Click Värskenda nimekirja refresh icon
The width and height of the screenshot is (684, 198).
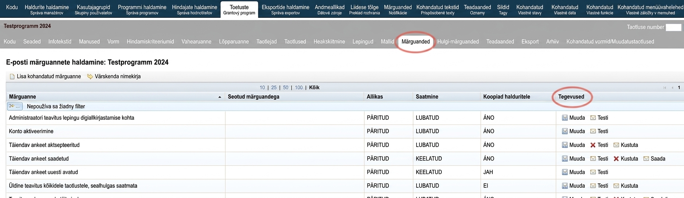click(90, 76)
